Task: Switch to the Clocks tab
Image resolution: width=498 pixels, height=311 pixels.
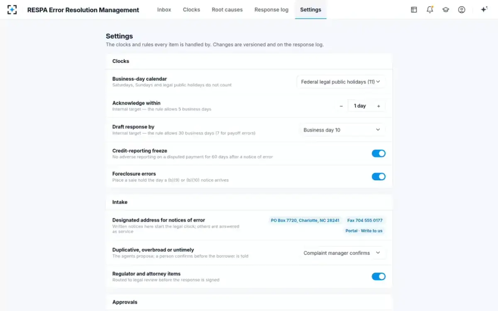Action: [x=191, y=10]
